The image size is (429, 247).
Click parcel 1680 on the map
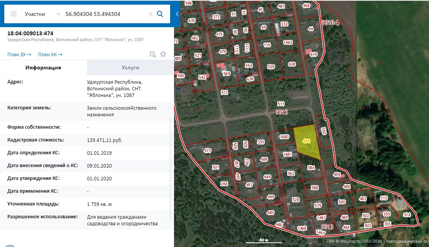pos(284,137)
